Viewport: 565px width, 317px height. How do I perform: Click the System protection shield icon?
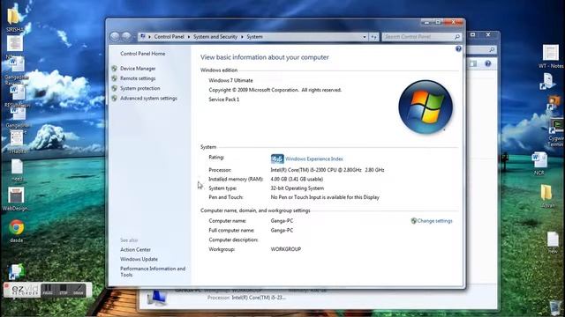tap(115, 88)
